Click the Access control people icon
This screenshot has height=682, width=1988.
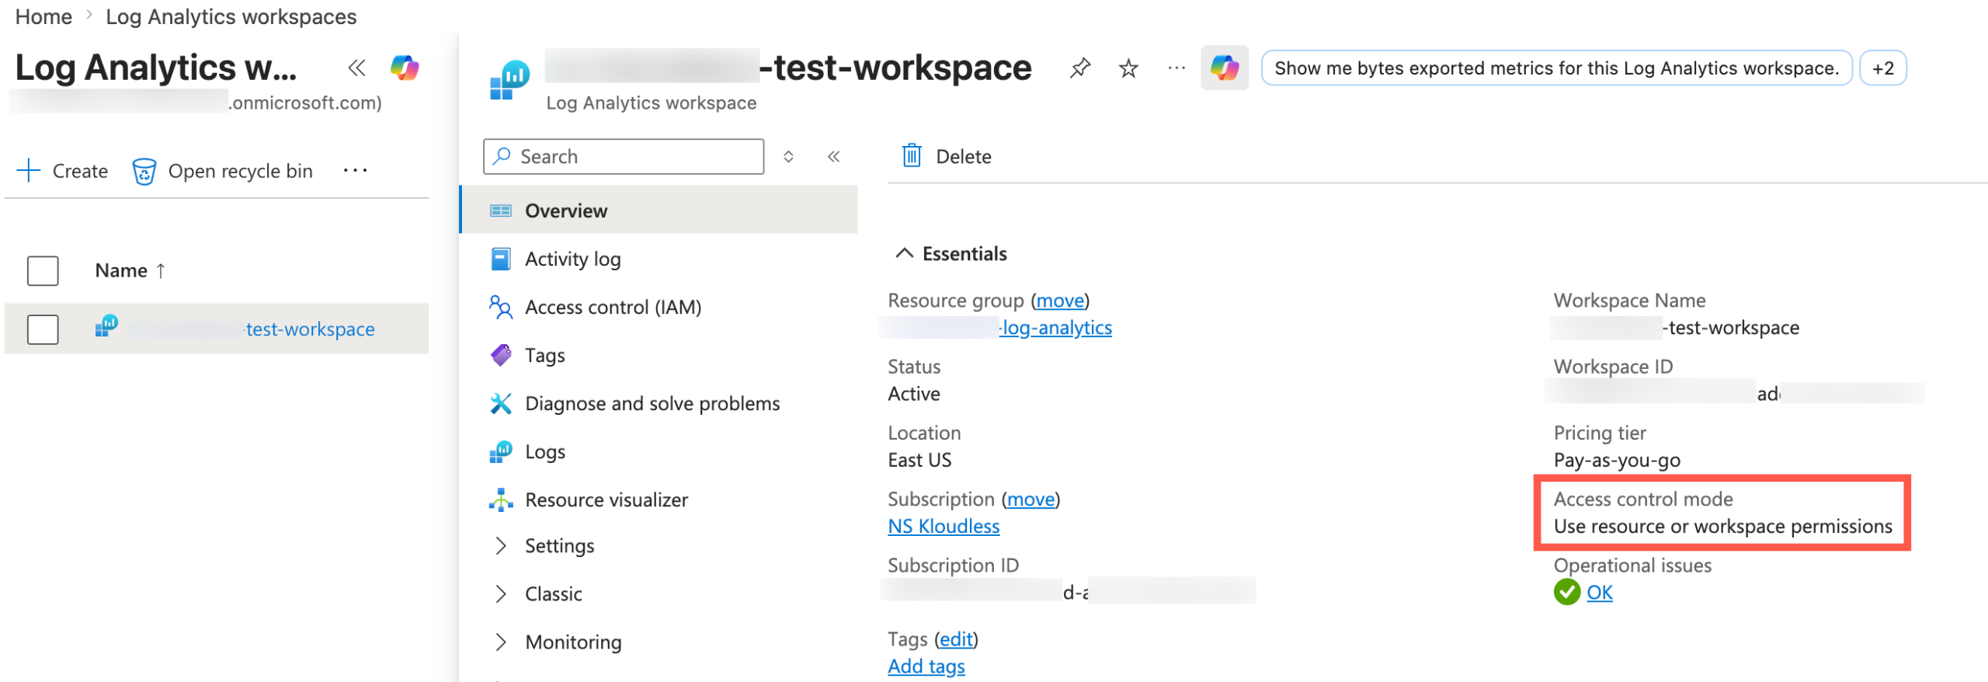pos(501,307)
